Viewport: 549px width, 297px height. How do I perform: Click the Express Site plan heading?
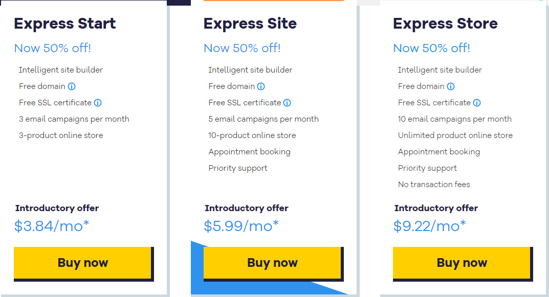[x=250, y=24]
